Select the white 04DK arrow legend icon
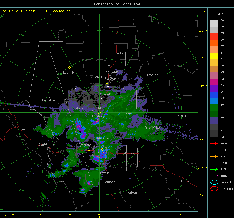This screenshot has width=234, height=218. click(214, 150)
